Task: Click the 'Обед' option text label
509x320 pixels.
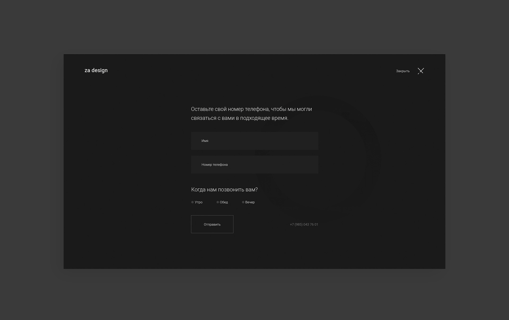Action: (224, 202)
